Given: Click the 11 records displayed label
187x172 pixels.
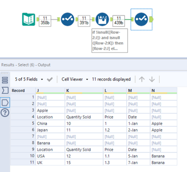Looking at the screenshot, I should point(111,79).
